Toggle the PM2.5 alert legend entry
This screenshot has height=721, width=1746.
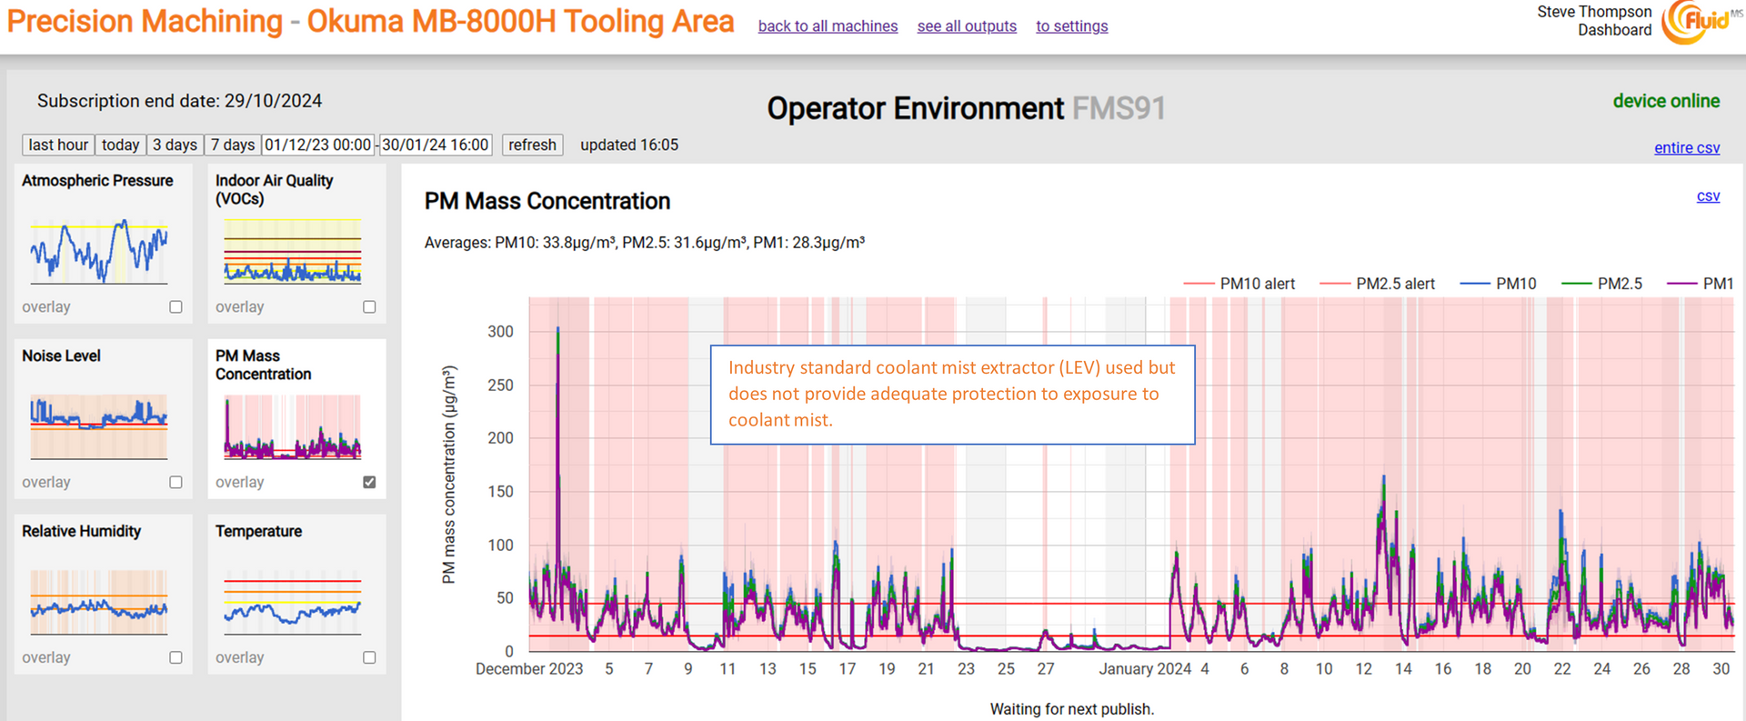pyautogui.click(x=1377, y=284)
